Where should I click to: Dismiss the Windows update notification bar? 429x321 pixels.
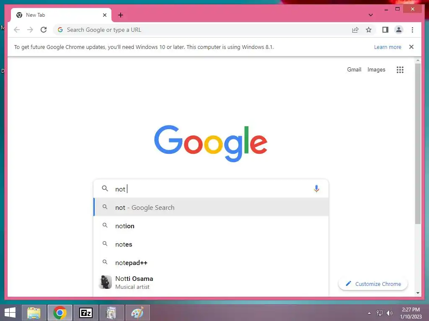tap(411, 47)
